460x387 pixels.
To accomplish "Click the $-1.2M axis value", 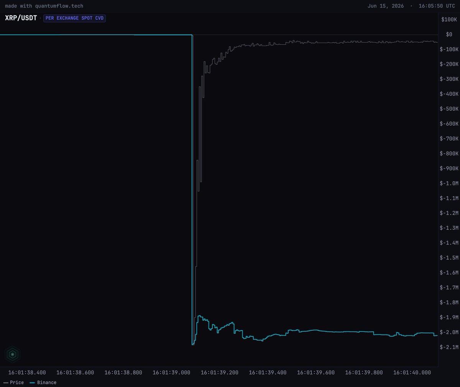I will 449,213.
